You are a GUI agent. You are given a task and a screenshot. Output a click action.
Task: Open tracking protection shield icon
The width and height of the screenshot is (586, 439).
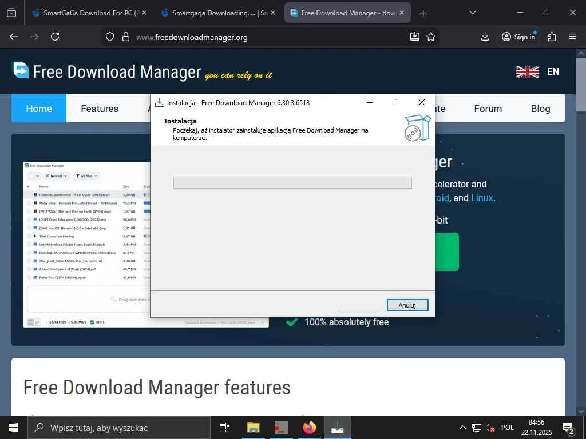109,37
